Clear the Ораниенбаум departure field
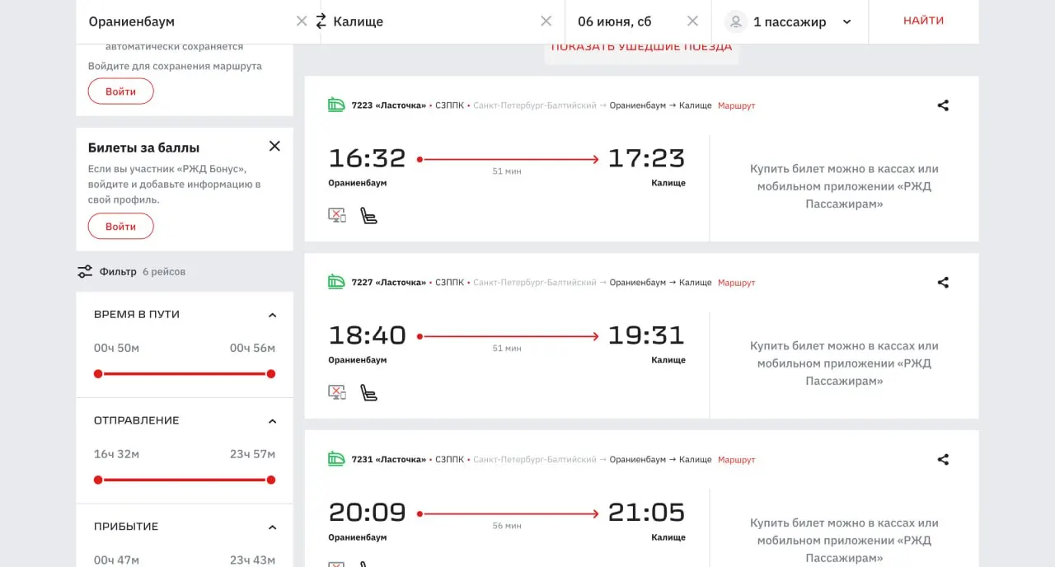 coord(302,21)
